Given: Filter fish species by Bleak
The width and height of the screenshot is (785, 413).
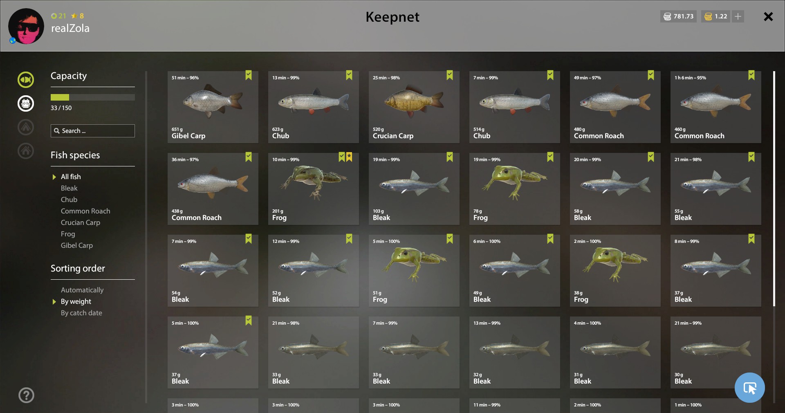Looking at the screenshot, I should pyautogui.click(x=69, y=188).
